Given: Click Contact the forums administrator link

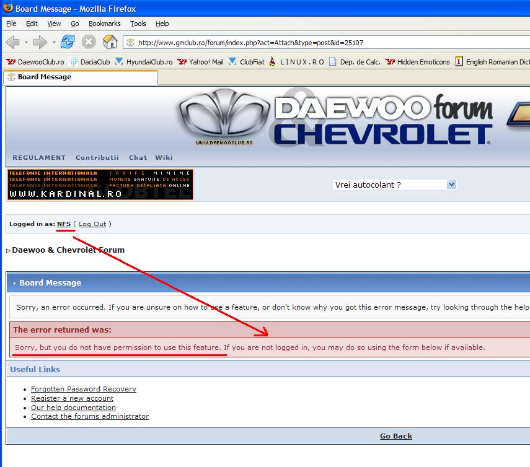Looking at the screenshot, I should point(90,416).
